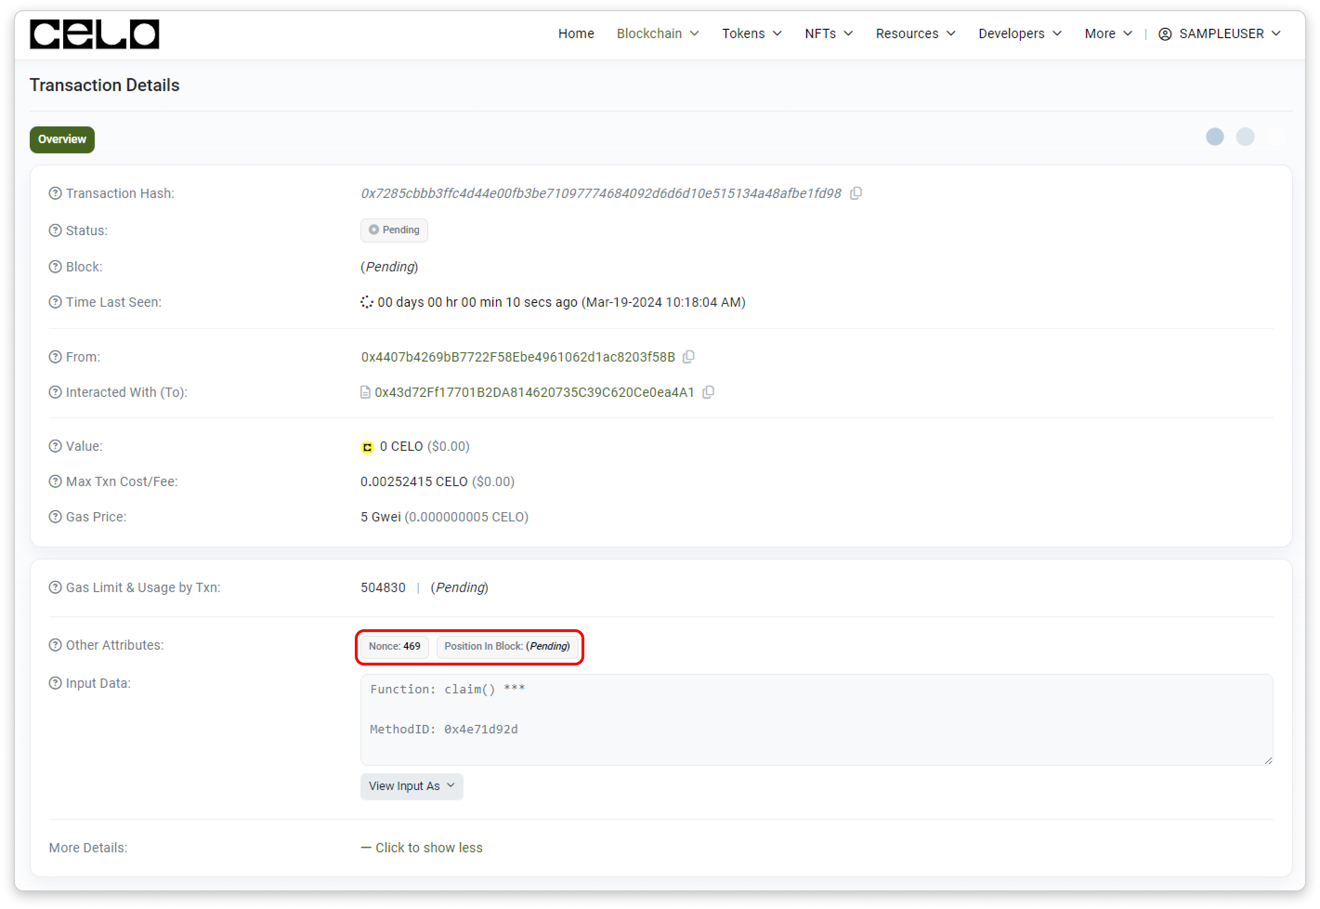
Task: Collapse details via Click to show less
Action: [421, 848]
